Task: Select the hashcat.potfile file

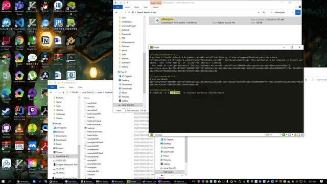Action: (94, 113)
